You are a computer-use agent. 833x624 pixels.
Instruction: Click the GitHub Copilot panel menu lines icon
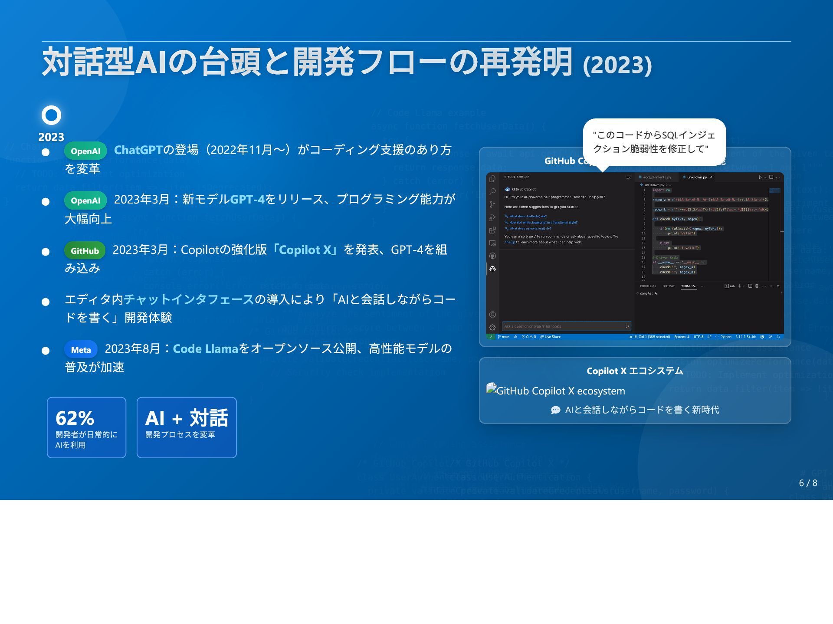click(x=629, y=177)
